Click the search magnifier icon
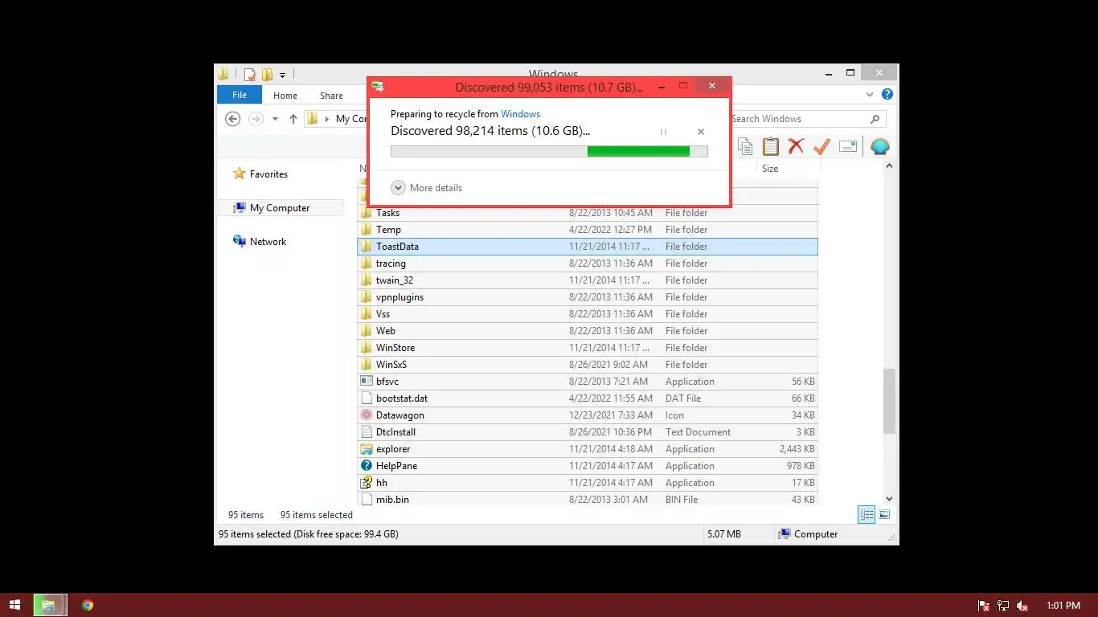This screenshot has width=1098, height=617. click(x=875, y=119)
